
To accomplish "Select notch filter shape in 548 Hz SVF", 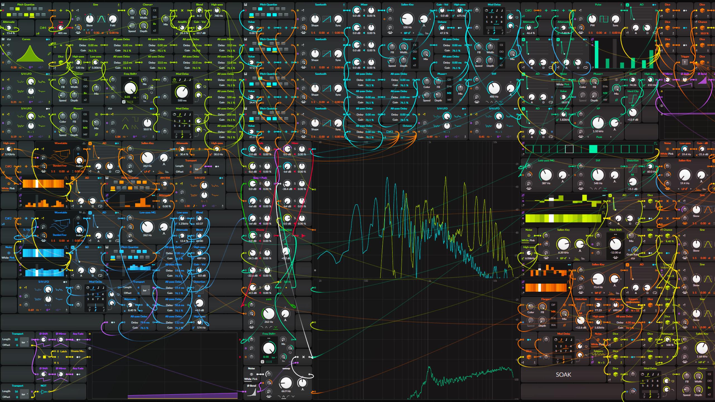I will click(x=605, y=189).
